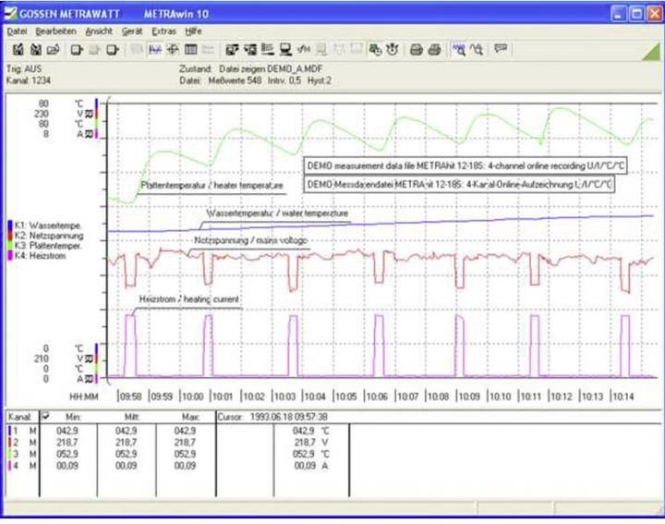The height and width of the screenshot is (524, 665).
Task: Click the green K3 Plattentemper. legend swatch
Action: tap(10, 246)
